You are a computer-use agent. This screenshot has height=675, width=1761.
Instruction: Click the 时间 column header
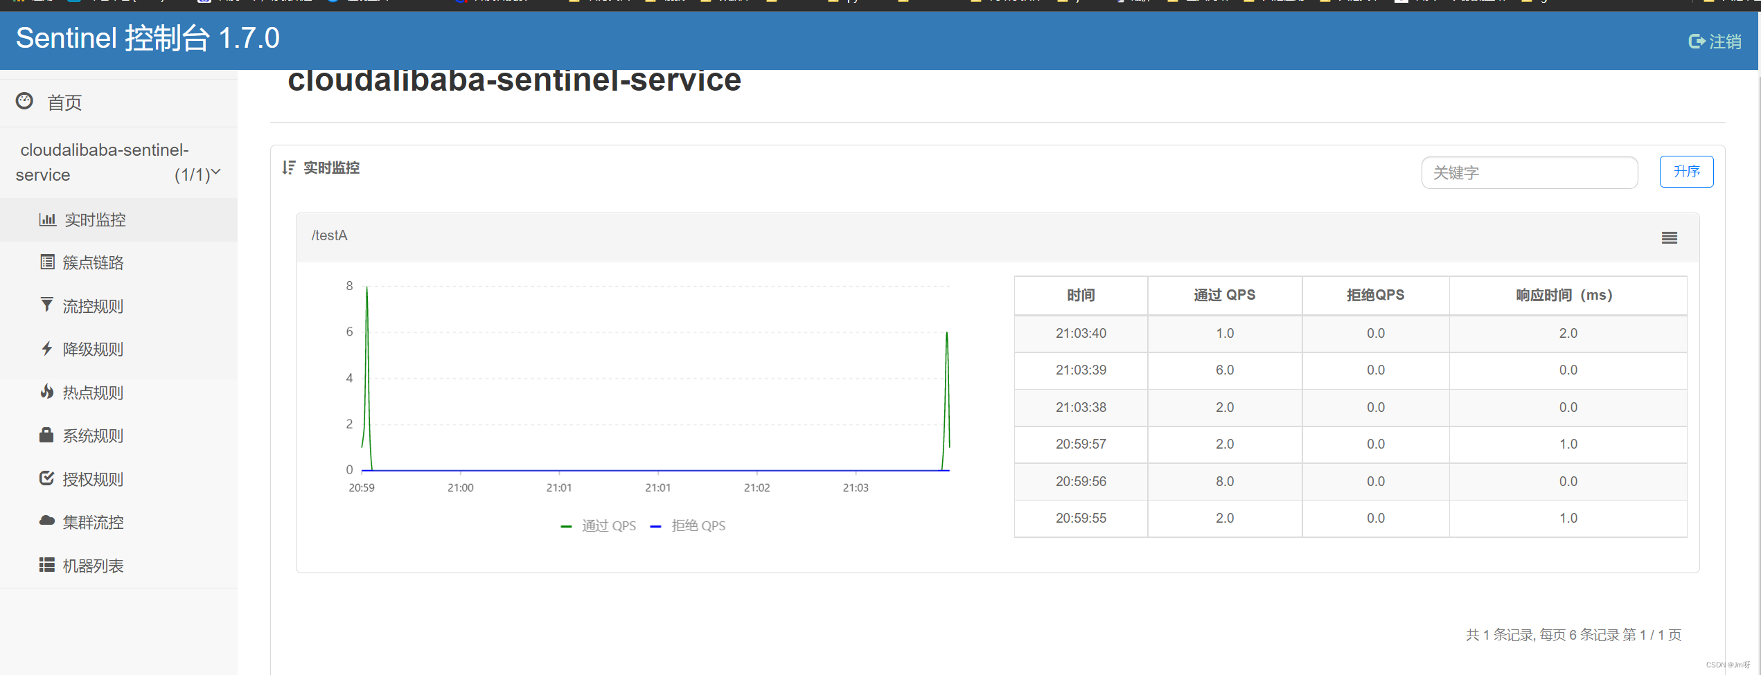[x=1081, y=295]
